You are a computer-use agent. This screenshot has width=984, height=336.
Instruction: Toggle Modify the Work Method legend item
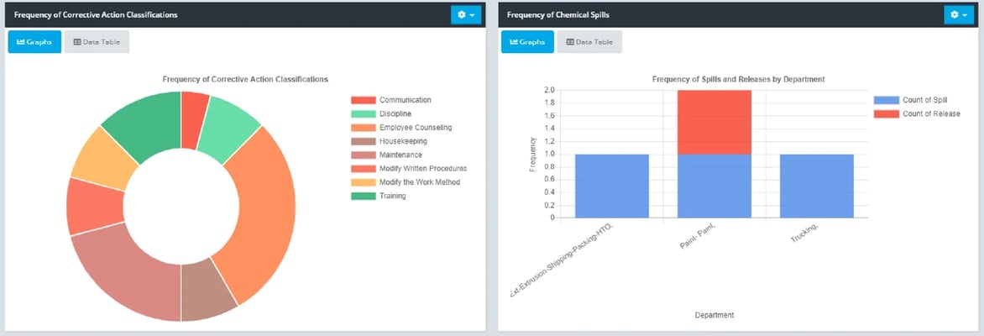pyautogui.click(x=419, y=182)
